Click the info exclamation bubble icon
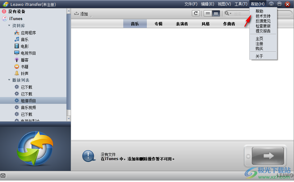 click(x=89, y=156)
